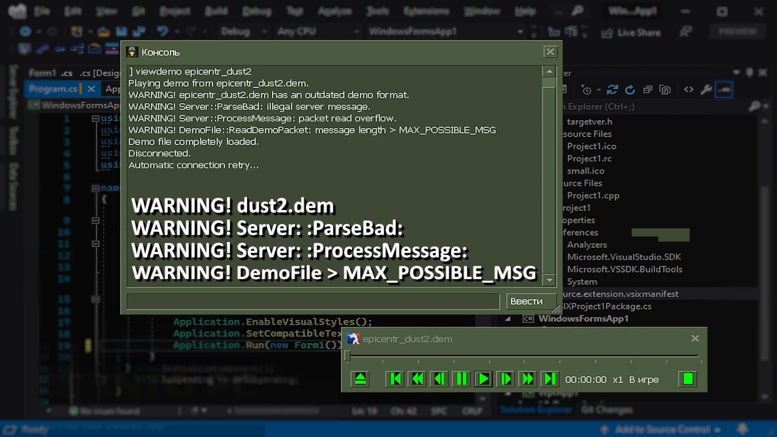Click the New Project toolbar icon
The width and height of the screenshot is (777, 437).
[x=76, y=32]
